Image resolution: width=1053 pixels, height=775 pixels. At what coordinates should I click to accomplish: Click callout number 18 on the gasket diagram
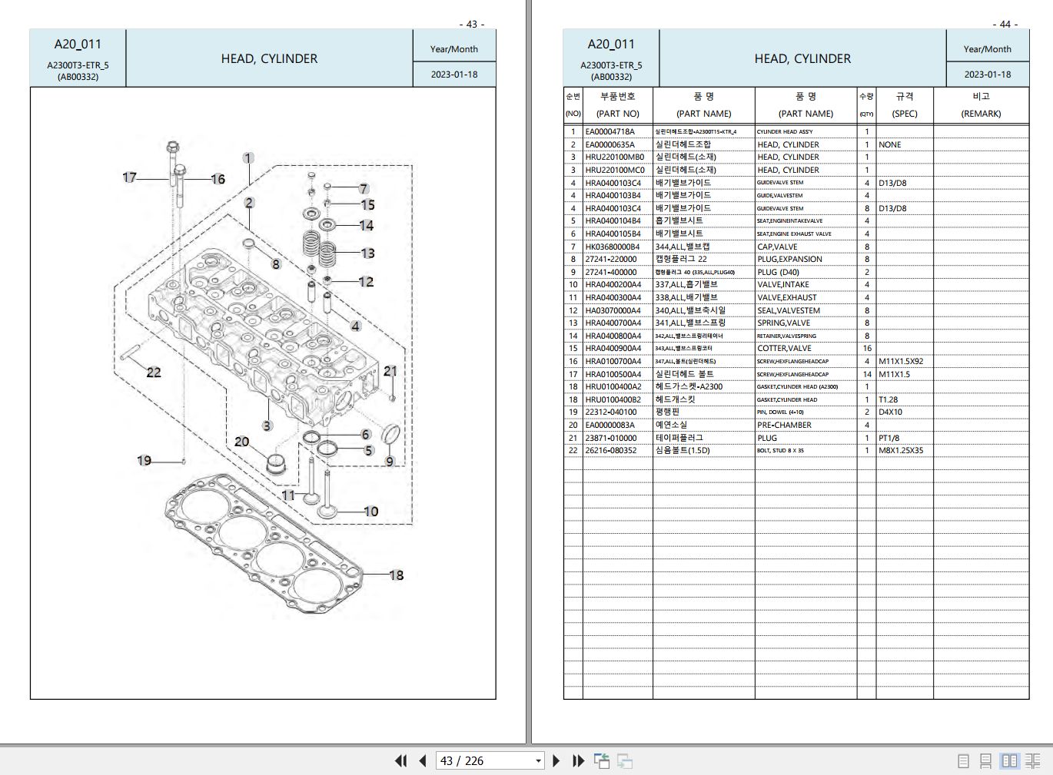[396, 575]
